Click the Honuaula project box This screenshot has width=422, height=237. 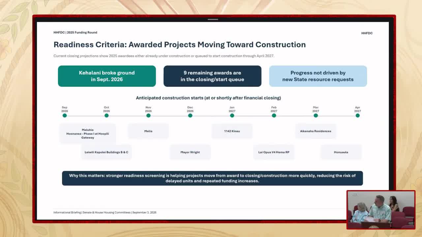point(341,152)
